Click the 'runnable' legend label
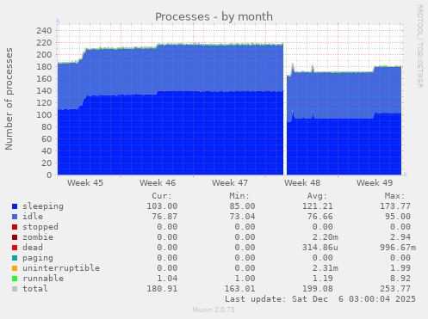The width and height of the screenshot is (428, 319). (43, 279)
